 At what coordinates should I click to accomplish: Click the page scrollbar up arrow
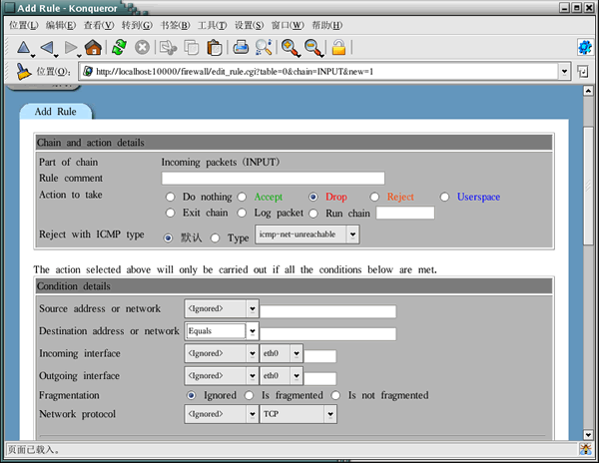coord(588,91)
